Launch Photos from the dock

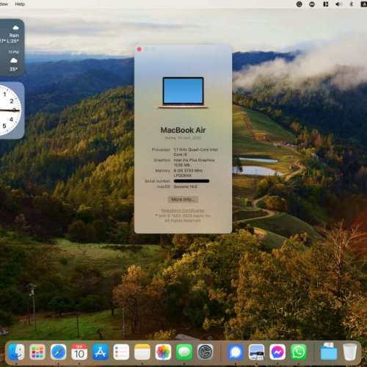tap(163, 352)
